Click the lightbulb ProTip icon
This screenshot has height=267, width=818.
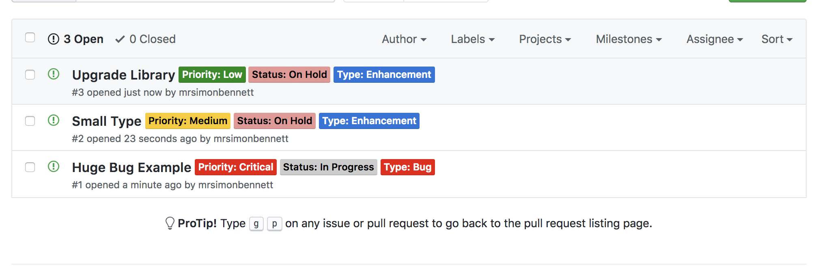pyautogui.click(x=170, y=223)
